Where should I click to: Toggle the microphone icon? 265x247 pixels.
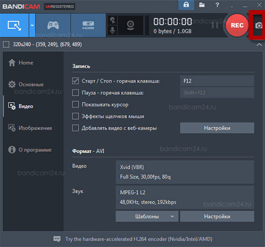coord(112,30)
